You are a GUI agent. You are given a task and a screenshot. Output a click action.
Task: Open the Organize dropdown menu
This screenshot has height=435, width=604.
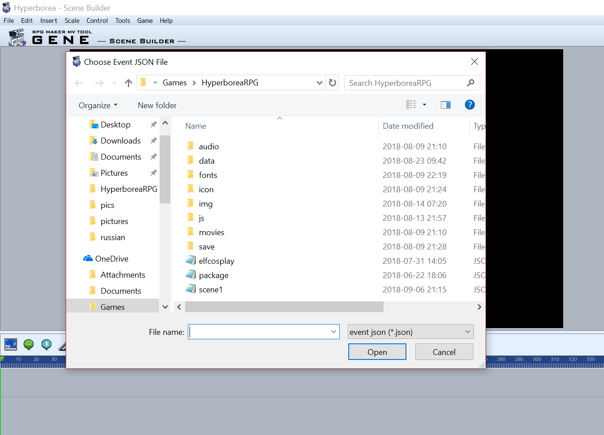click(x=98, y=106)
